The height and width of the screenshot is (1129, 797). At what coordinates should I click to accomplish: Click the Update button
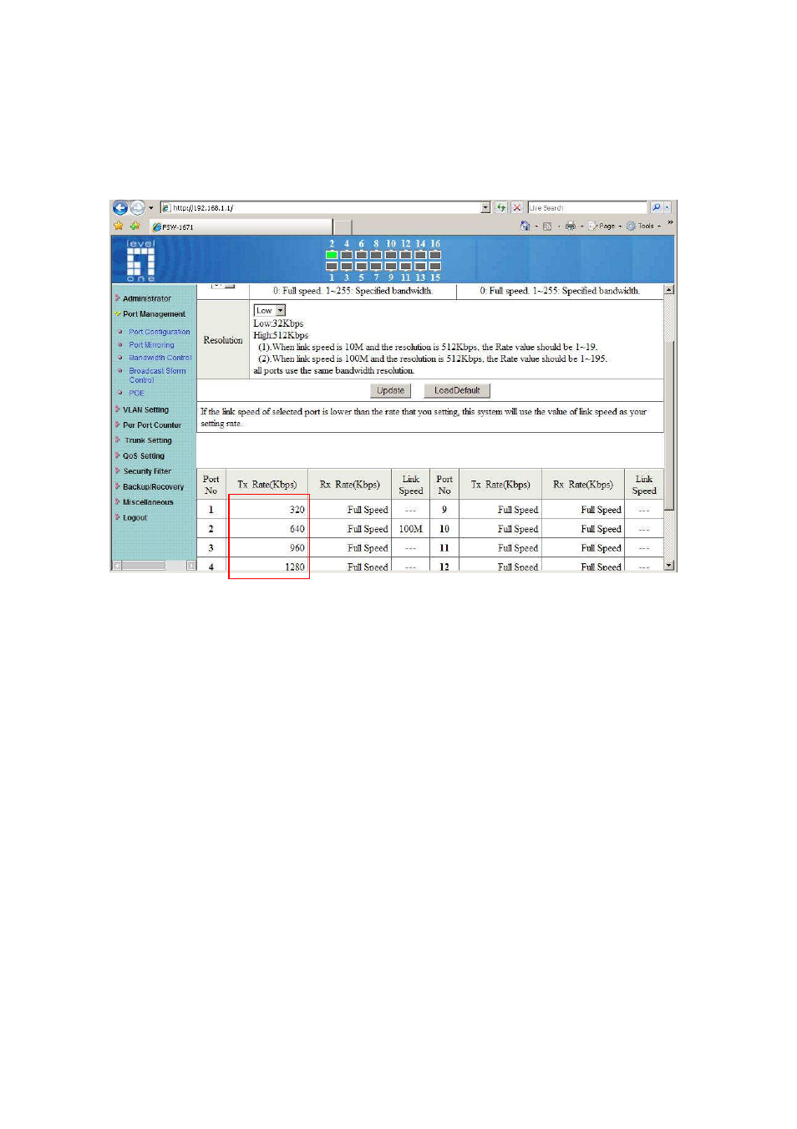[x=390, y=391]
